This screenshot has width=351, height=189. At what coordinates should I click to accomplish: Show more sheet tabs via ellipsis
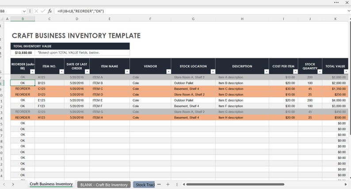(x=159, y=184)
